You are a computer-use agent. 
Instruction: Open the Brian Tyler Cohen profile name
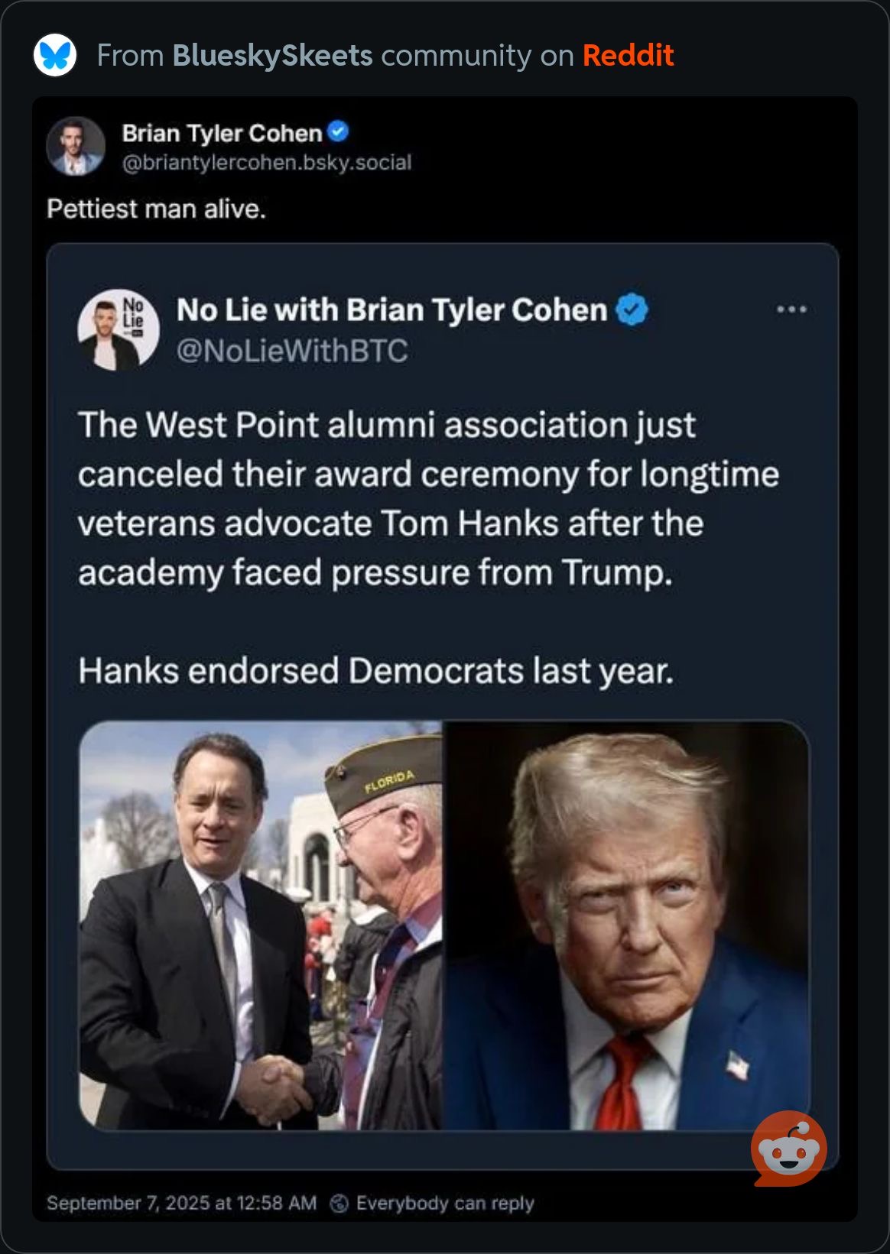tap(222, 133)
